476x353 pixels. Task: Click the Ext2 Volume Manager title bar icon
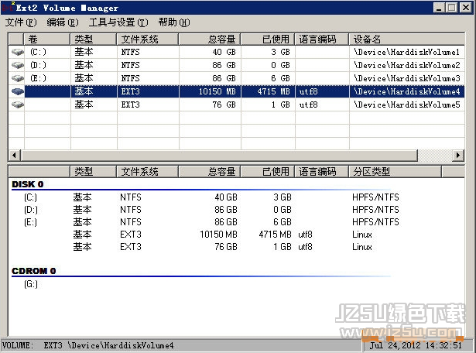coord(8,7)
